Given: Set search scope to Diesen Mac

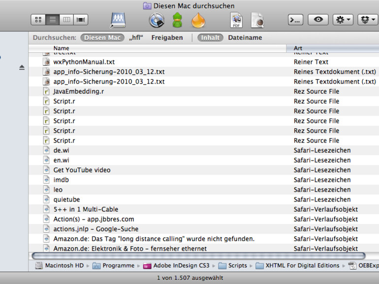Looking at the screenshot, I should tap(102, 37).
